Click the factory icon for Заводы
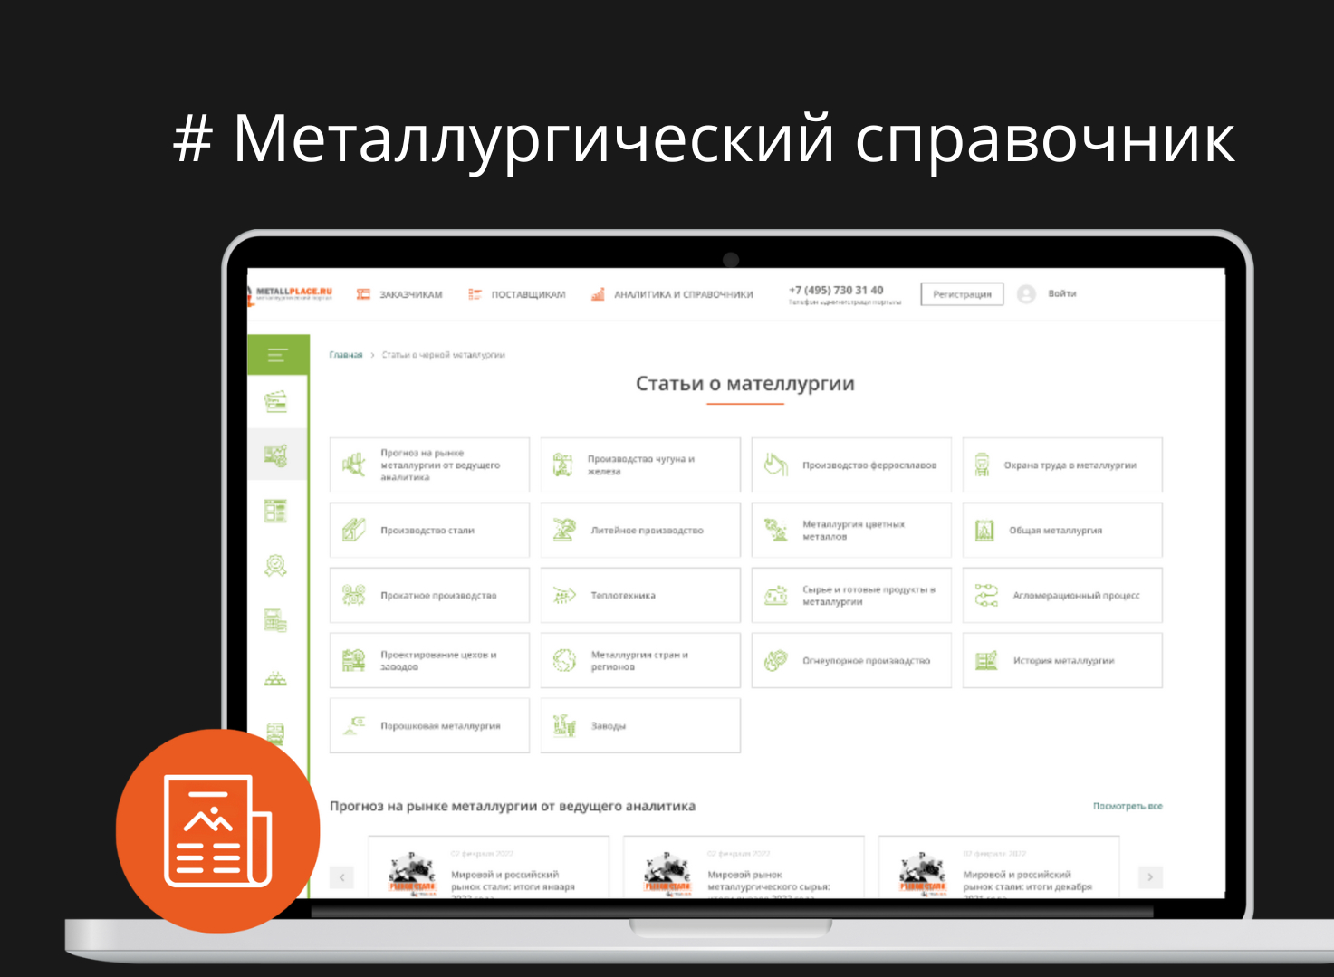Image resolution: width=1334 pixels, height=977 pixels. [564, 725]
